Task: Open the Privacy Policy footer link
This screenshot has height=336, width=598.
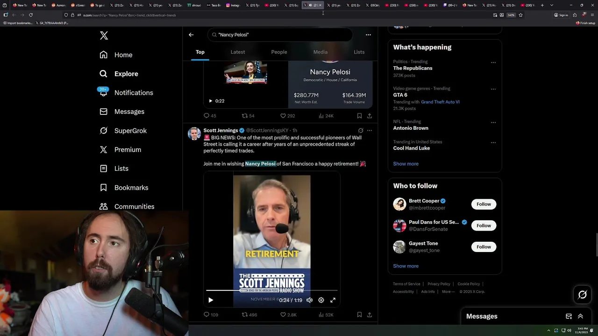Action: [x=439, y=284]
